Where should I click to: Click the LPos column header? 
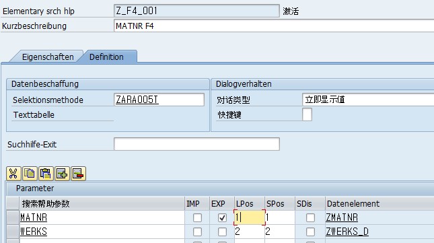(x=250, y=203)
